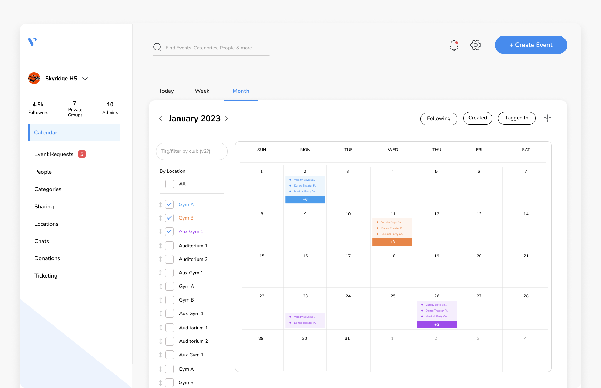Image resolution: width=601 pixels, height=388 pixels.
Task: Go to previous month with left chevron
Action: (161, 118)
